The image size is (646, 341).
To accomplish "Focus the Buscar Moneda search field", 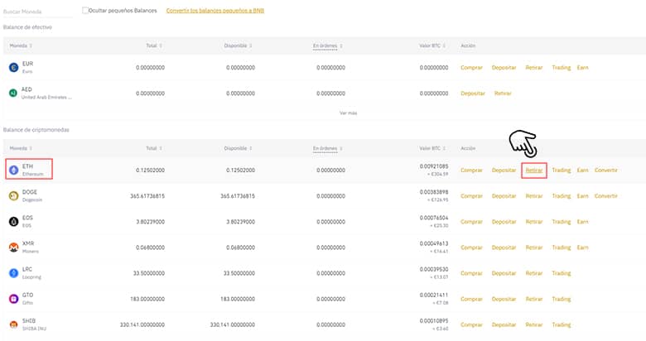I will [x=33, y=12].
